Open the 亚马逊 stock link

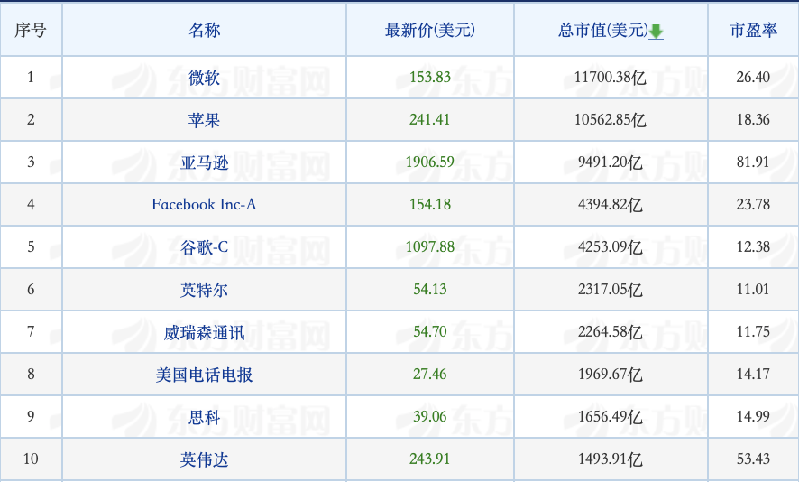click(205, 162)
